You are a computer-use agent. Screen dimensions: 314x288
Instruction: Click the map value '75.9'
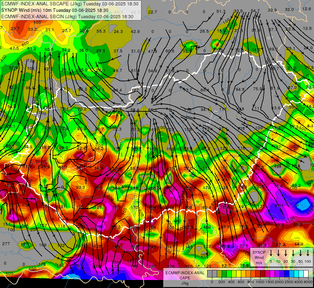pyautogui.click(x=258, y=89)
